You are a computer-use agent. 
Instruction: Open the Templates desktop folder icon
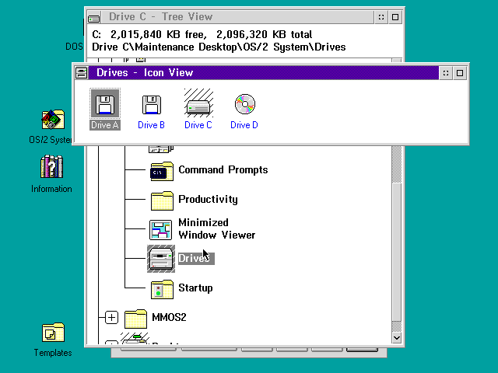point(53,333)
